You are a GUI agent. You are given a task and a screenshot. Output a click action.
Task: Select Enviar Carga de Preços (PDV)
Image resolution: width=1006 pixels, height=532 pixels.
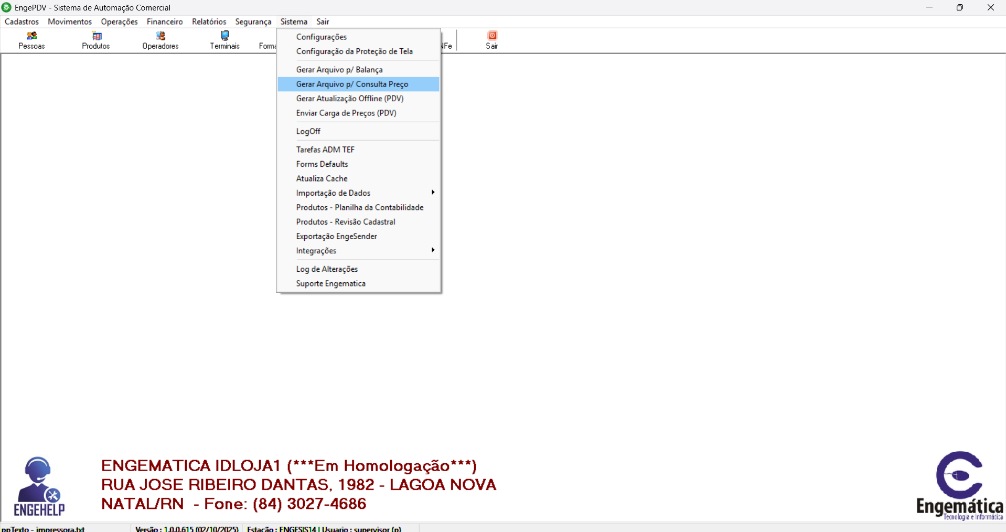tap(346, 113)
